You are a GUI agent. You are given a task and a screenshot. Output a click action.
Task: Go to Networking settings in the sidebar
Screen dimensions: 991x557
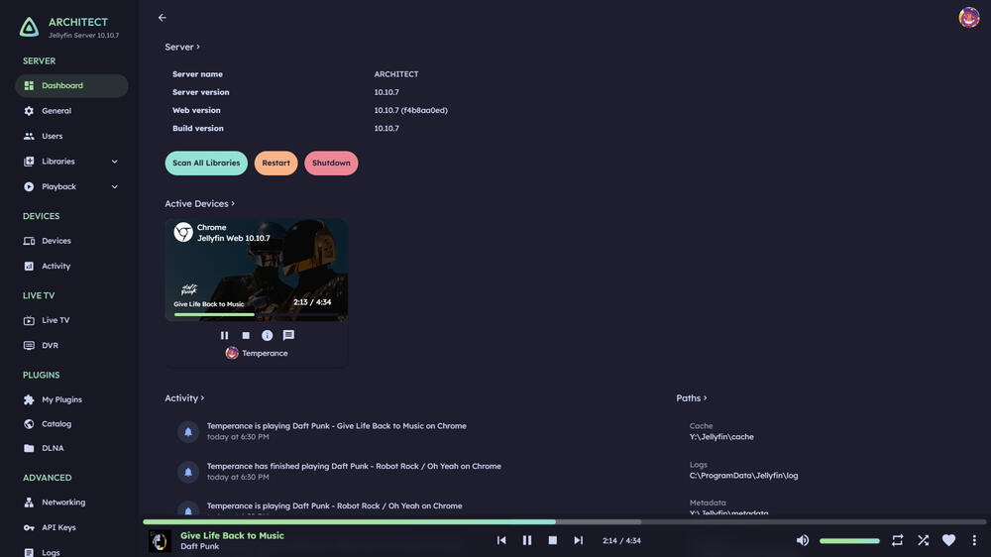62,502
